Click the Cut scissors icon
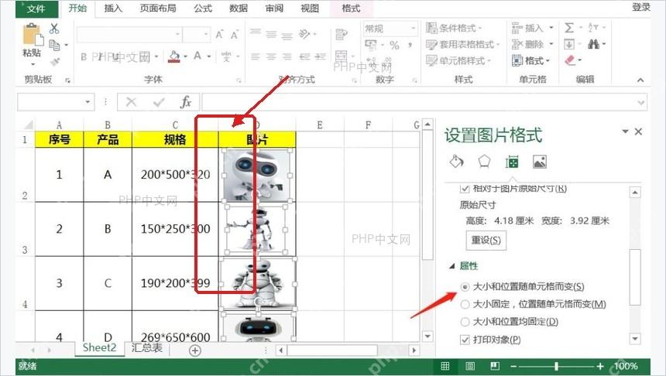Viewport: 666px width, 376px height. tap(54, 29)
